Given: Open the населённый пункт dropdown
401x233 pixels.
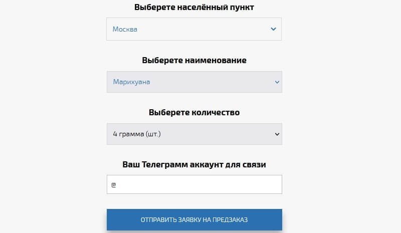Looking at the screenshot, I should tap(194, 29).
